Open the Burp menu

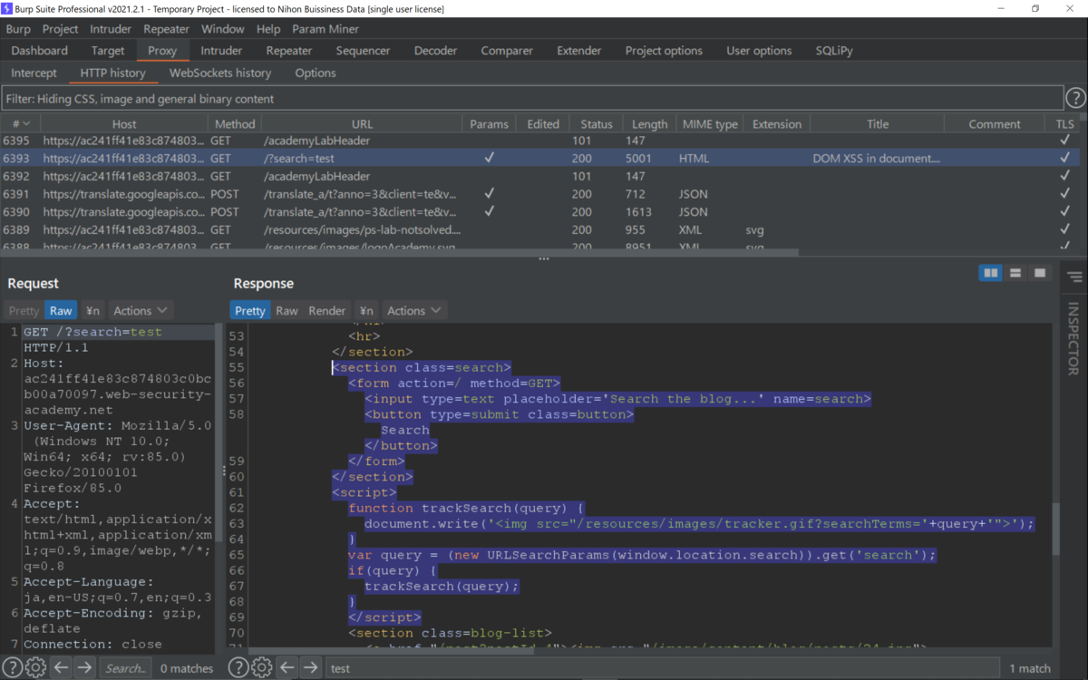[x=18, y=28]
